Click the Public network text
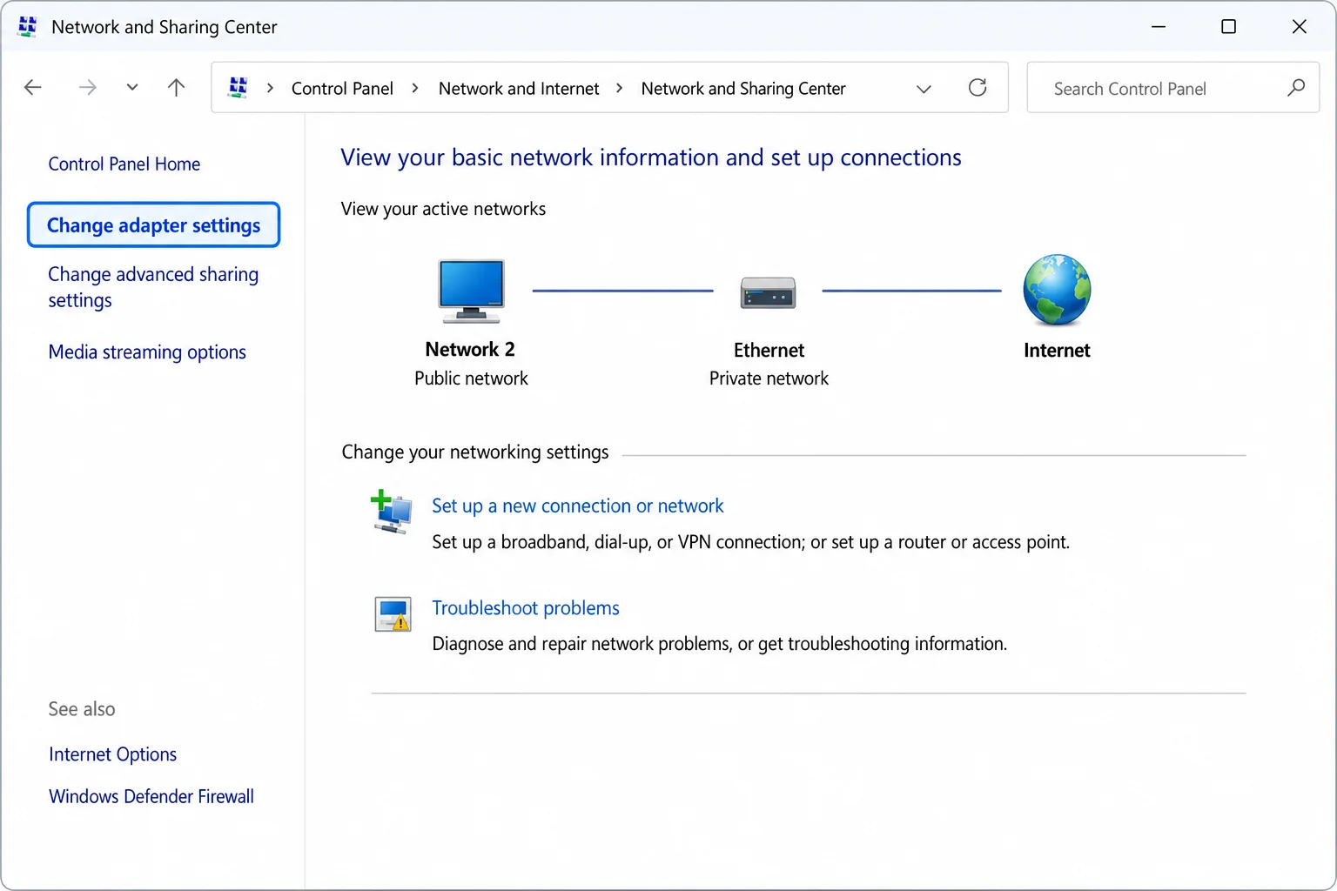The image size is (1337, 891). tap(471, 379)
